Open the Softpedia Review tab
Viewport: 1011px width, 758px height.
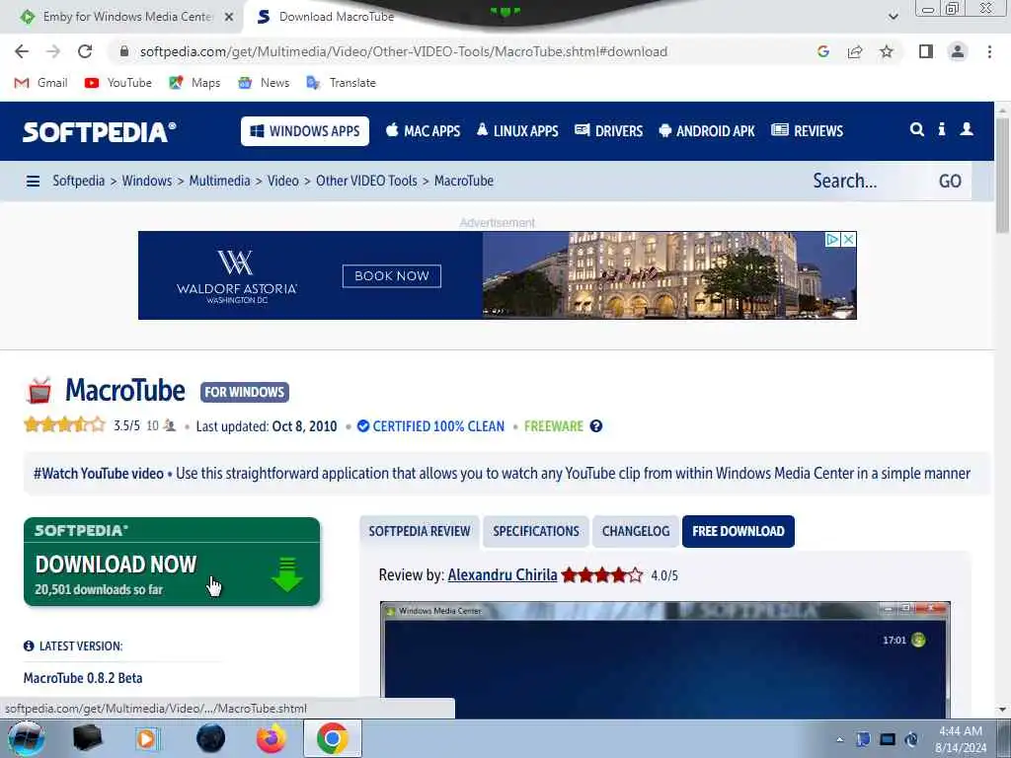pyautogui.click(x=419, y=531)
